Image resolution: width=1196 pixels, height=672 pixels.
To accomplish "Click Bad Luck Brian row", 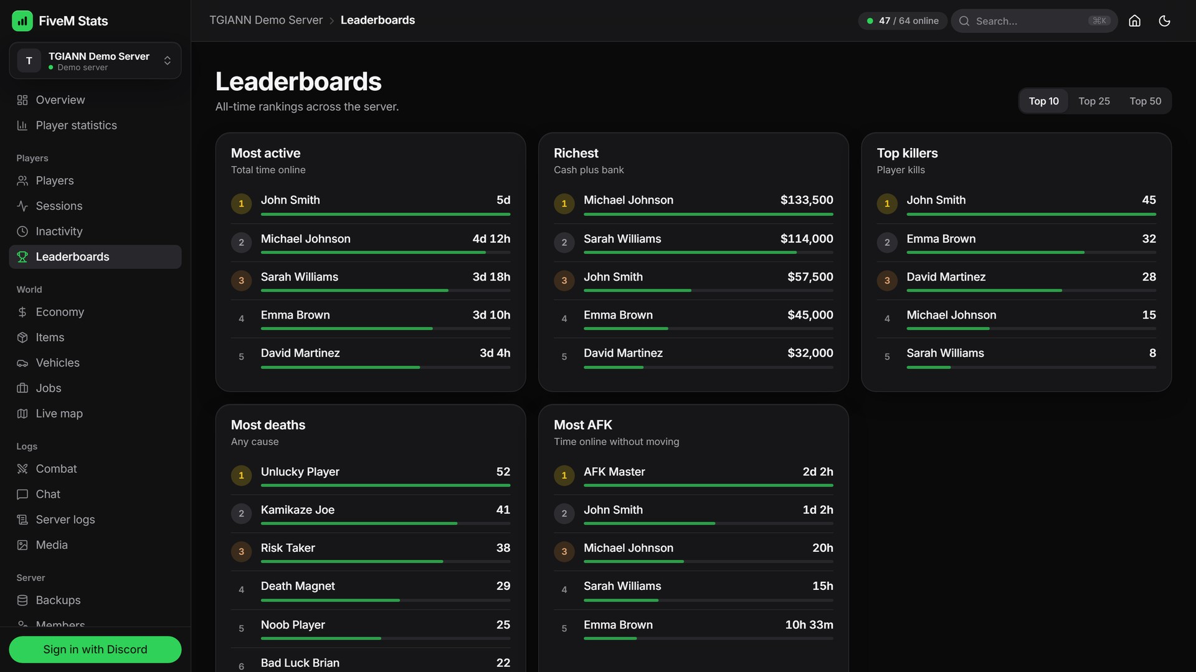I will (x=371, y=661).
